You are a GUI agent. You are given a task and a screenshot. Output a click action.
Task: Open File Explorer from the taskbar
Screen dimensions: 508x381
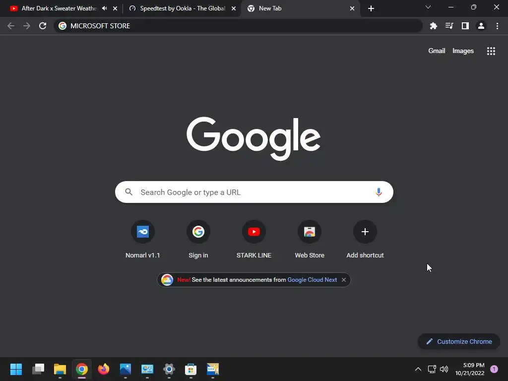(60, 369)
